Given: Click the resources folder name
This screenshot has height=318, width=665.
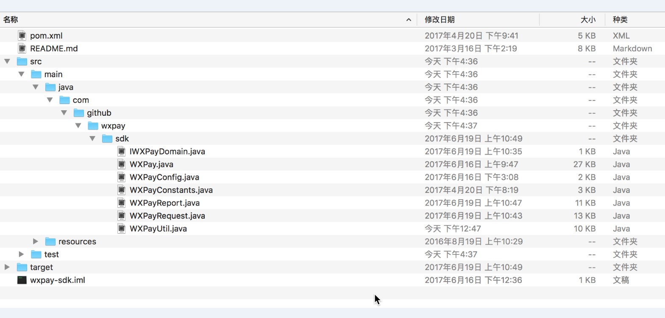Looking at the screenshot, I should tap(77, 241).
